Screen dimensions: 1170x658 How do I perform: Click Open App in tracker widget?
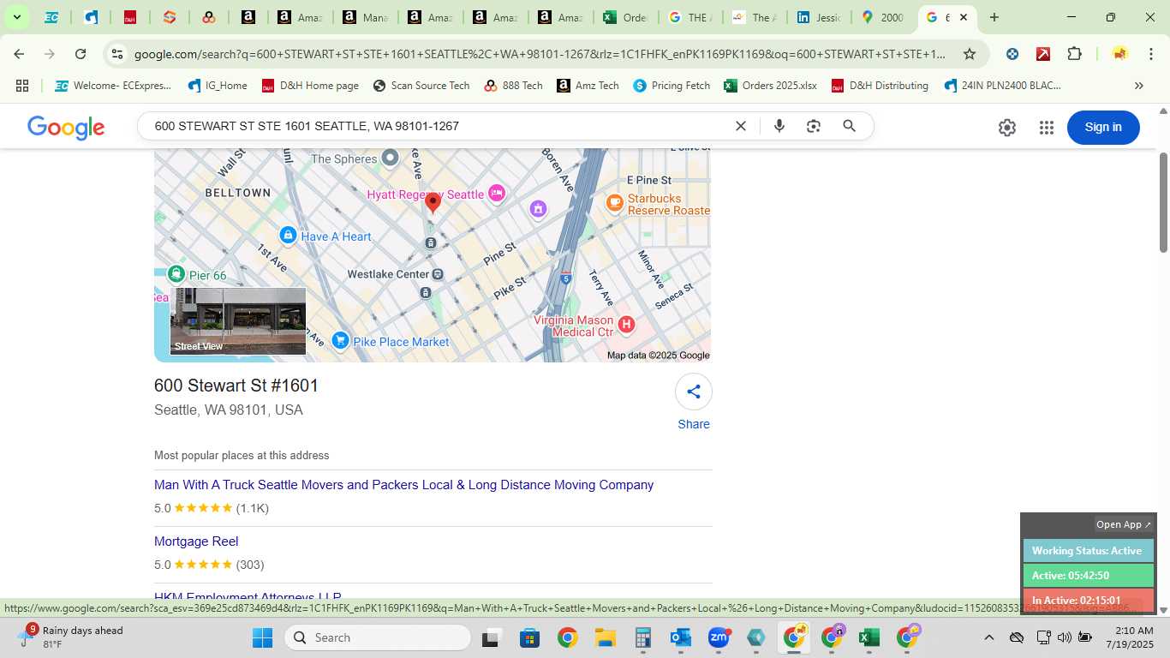click(1124, 524)
